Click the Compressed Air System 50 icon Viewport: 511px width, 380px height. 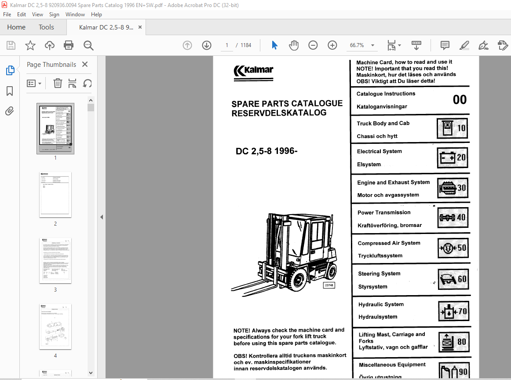click(x=453, y=248)
